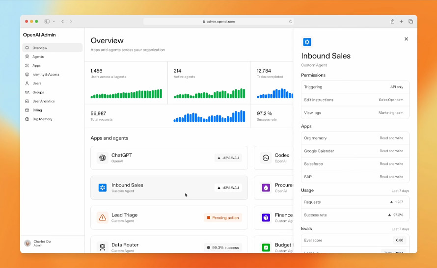Click the Codex app icon
This screenshot has height=268, width=437.
266,158
